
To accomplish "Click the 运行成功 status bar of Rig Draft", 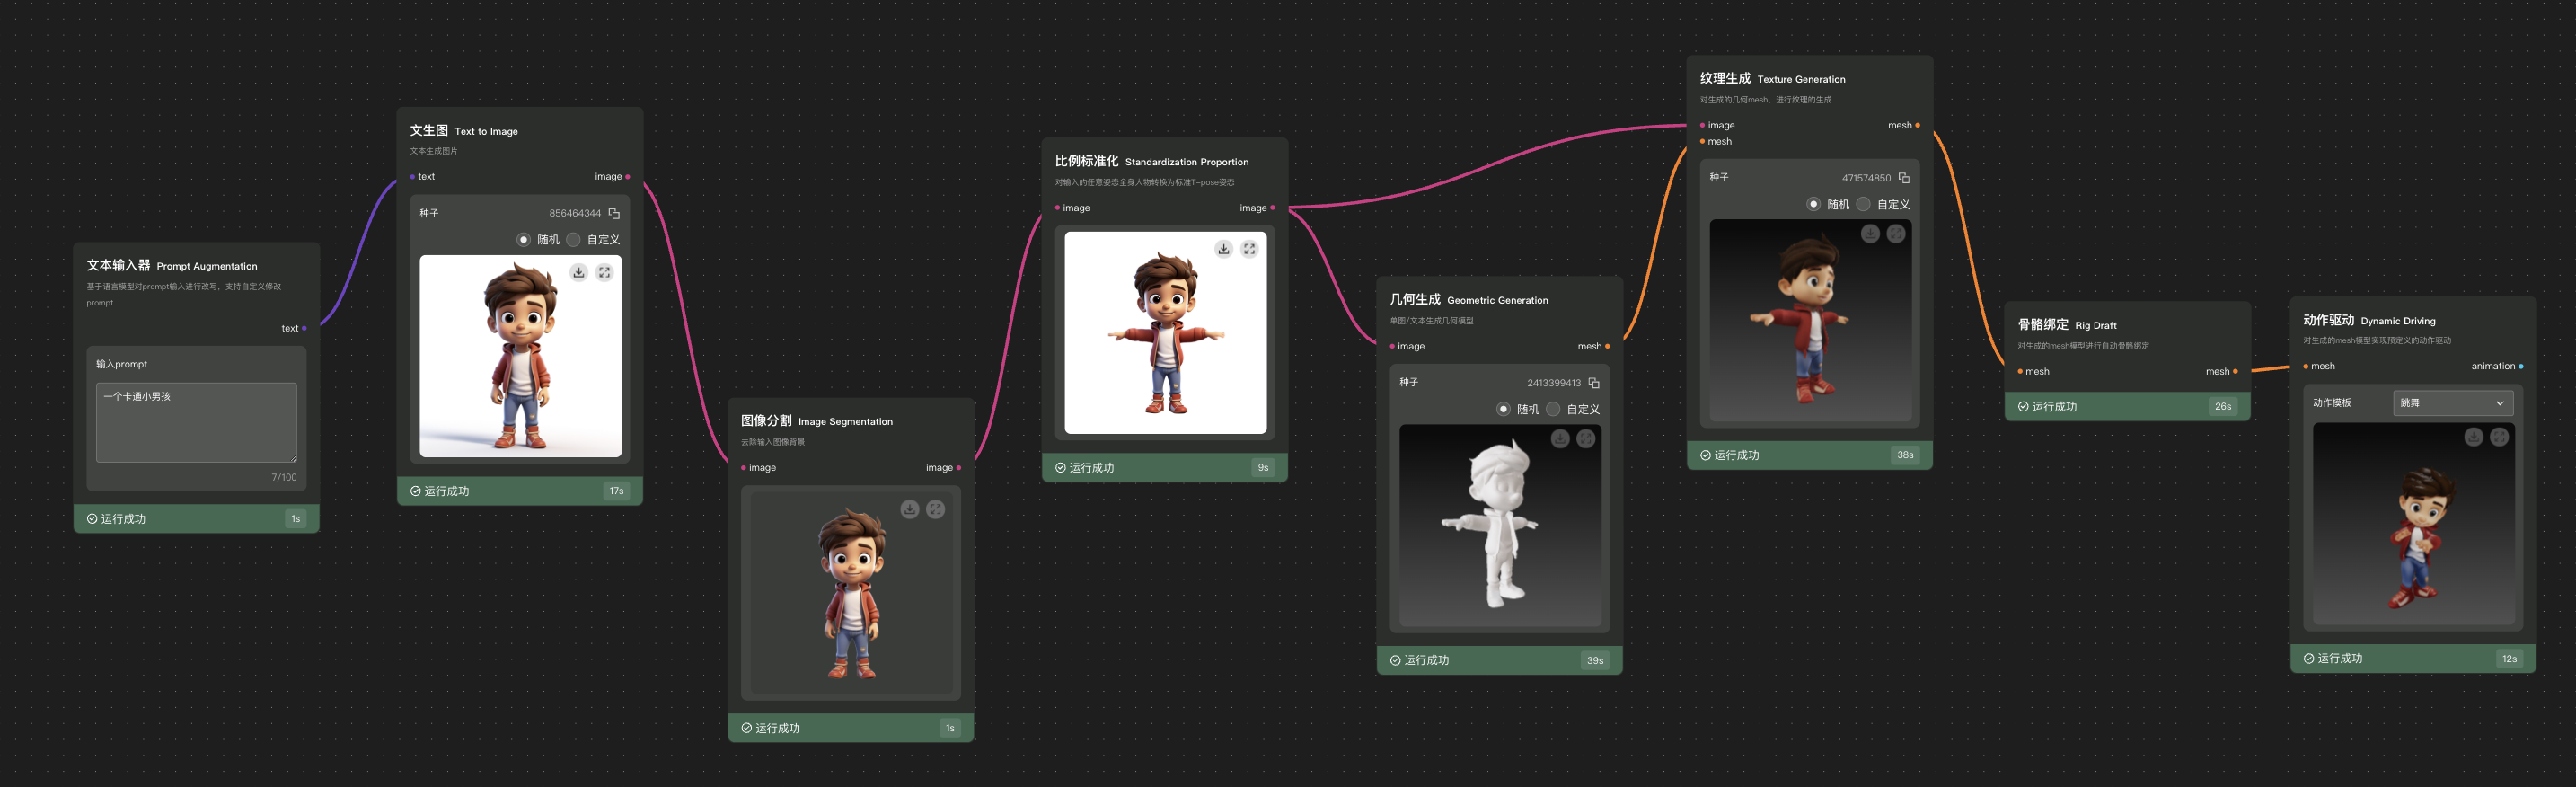I will coord(2127,407).
